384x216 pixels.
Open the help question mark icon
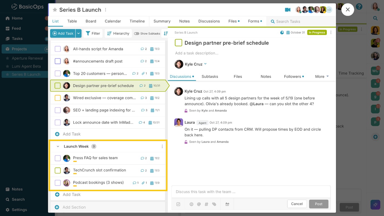[359, 6]
